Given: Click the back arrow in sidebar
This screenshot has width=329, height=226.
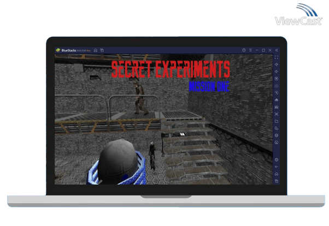Looking at the screenshot, I should coord(277,167).
